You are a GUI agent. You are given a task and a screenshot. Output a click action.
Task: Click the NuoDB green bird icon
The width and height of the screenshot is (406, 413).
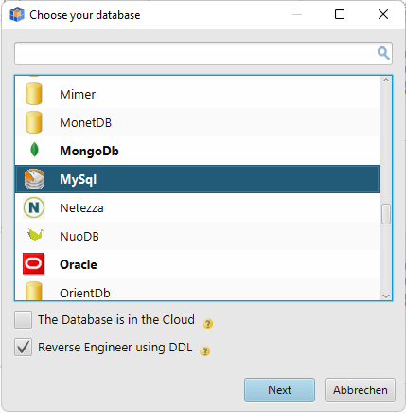tap(35, 235)
